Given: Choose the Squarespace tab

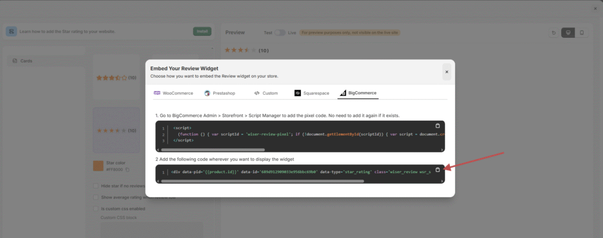Looking at the screenshot, I should click(312, 93).
